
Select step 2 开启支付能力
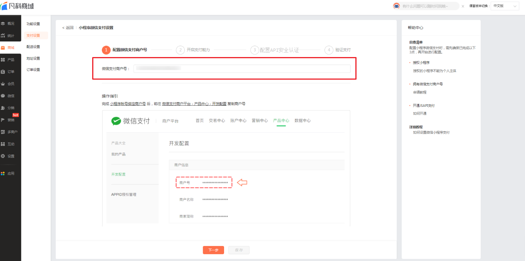tap(193, 50)
